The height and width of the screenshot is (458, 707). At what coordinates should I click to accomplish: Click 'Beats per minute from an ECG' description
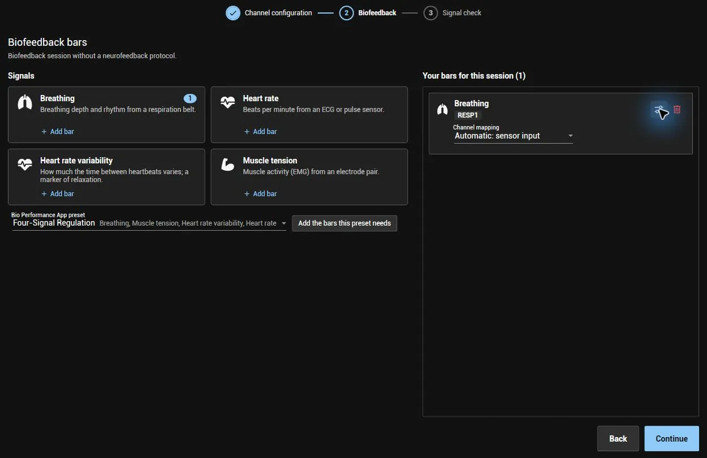click(x=313, y=110)
